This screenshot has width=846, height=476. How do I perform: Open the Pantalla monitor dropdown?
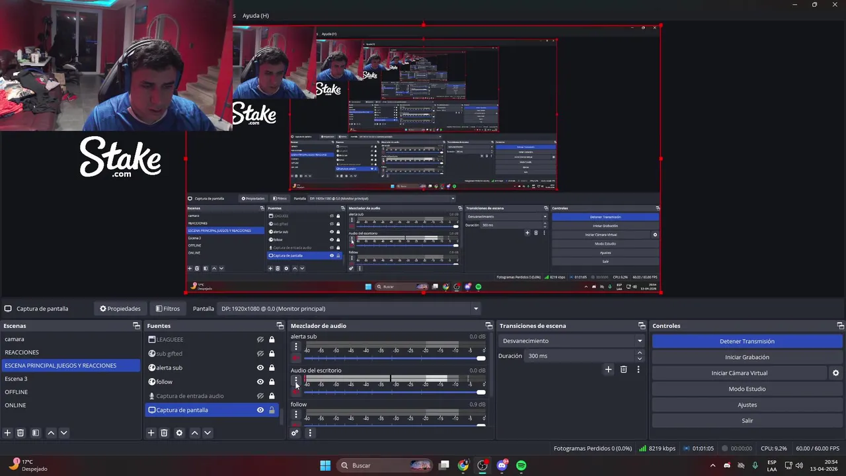[349, 309]
